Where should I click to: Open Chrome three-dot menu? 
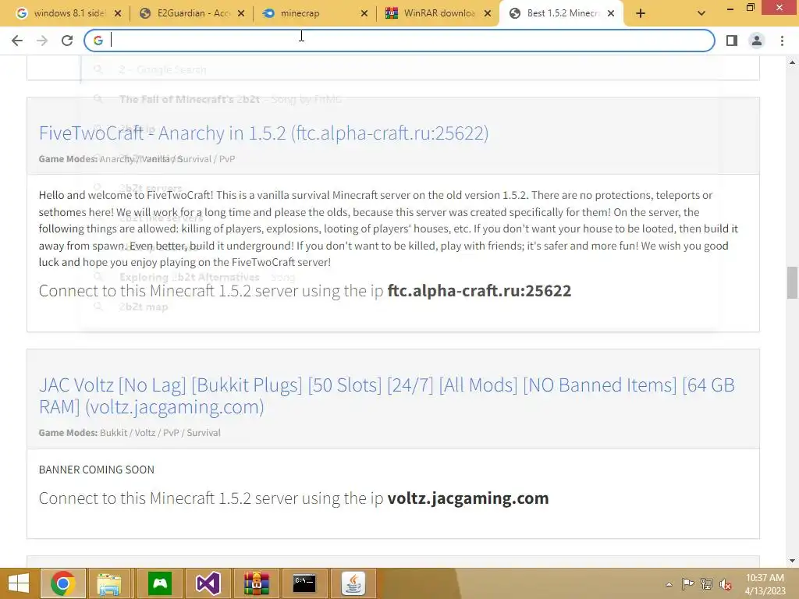pos(782,41)
